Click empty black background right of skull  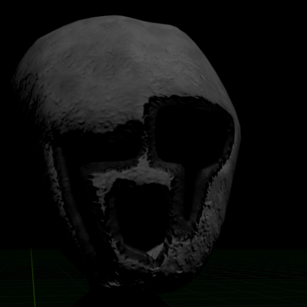pos(274,128)
